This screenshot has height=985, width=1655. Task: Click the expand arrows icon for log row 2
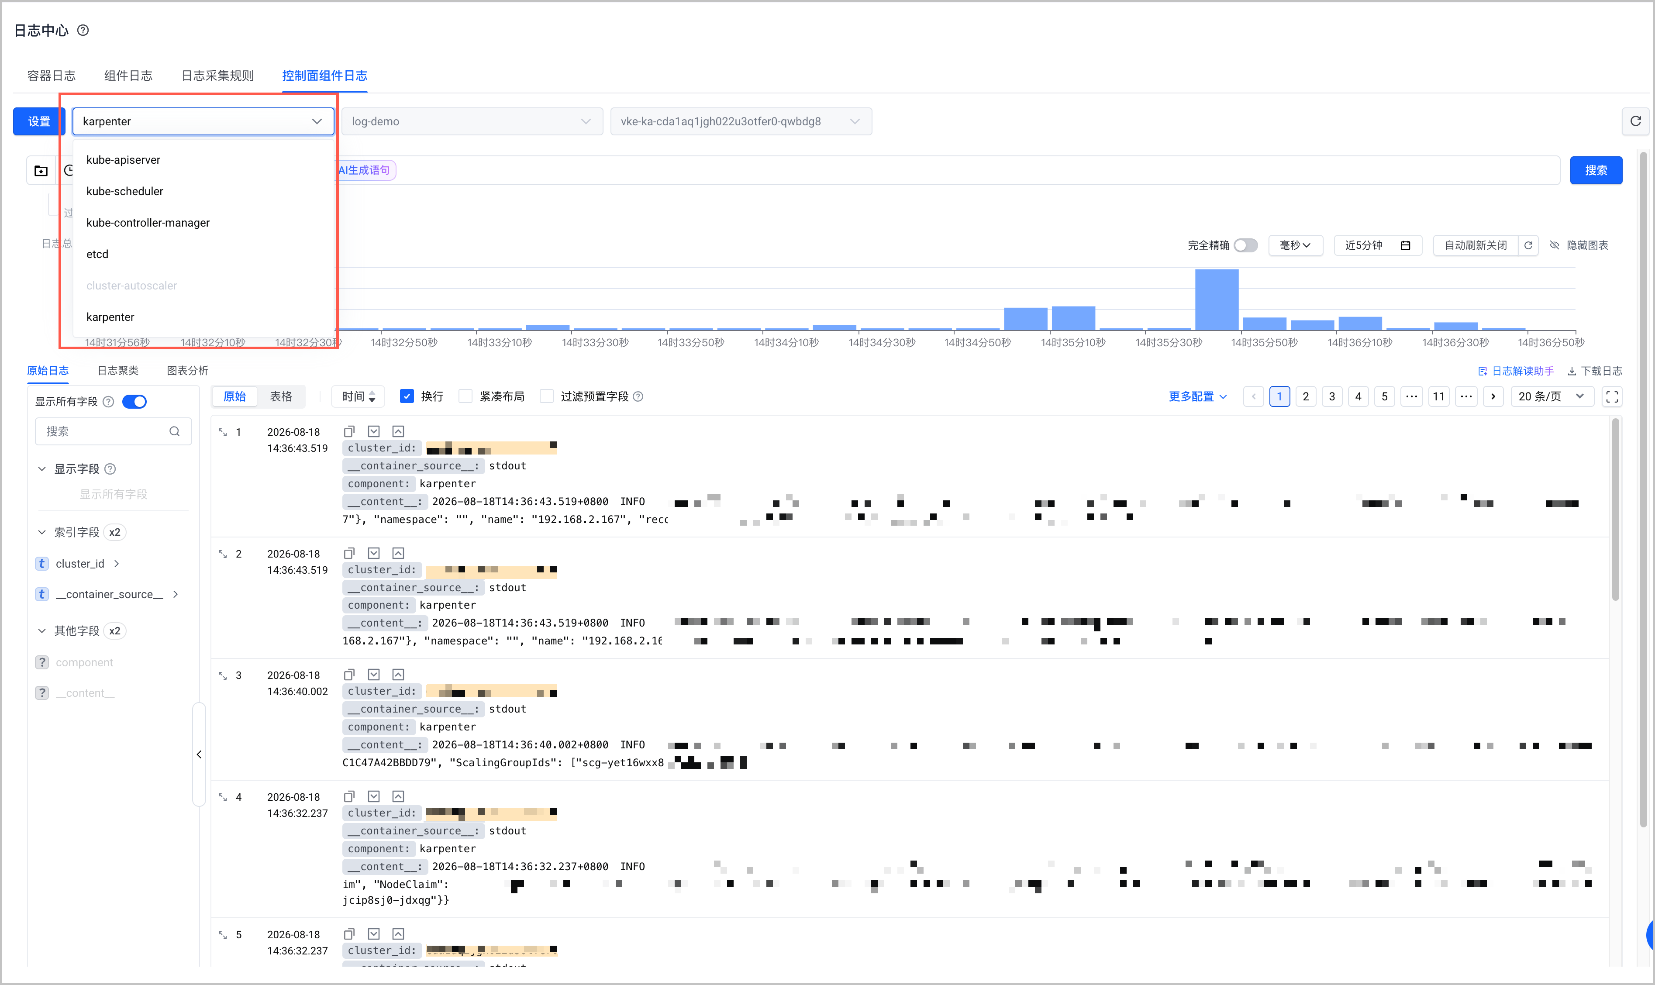click(223, 554)
